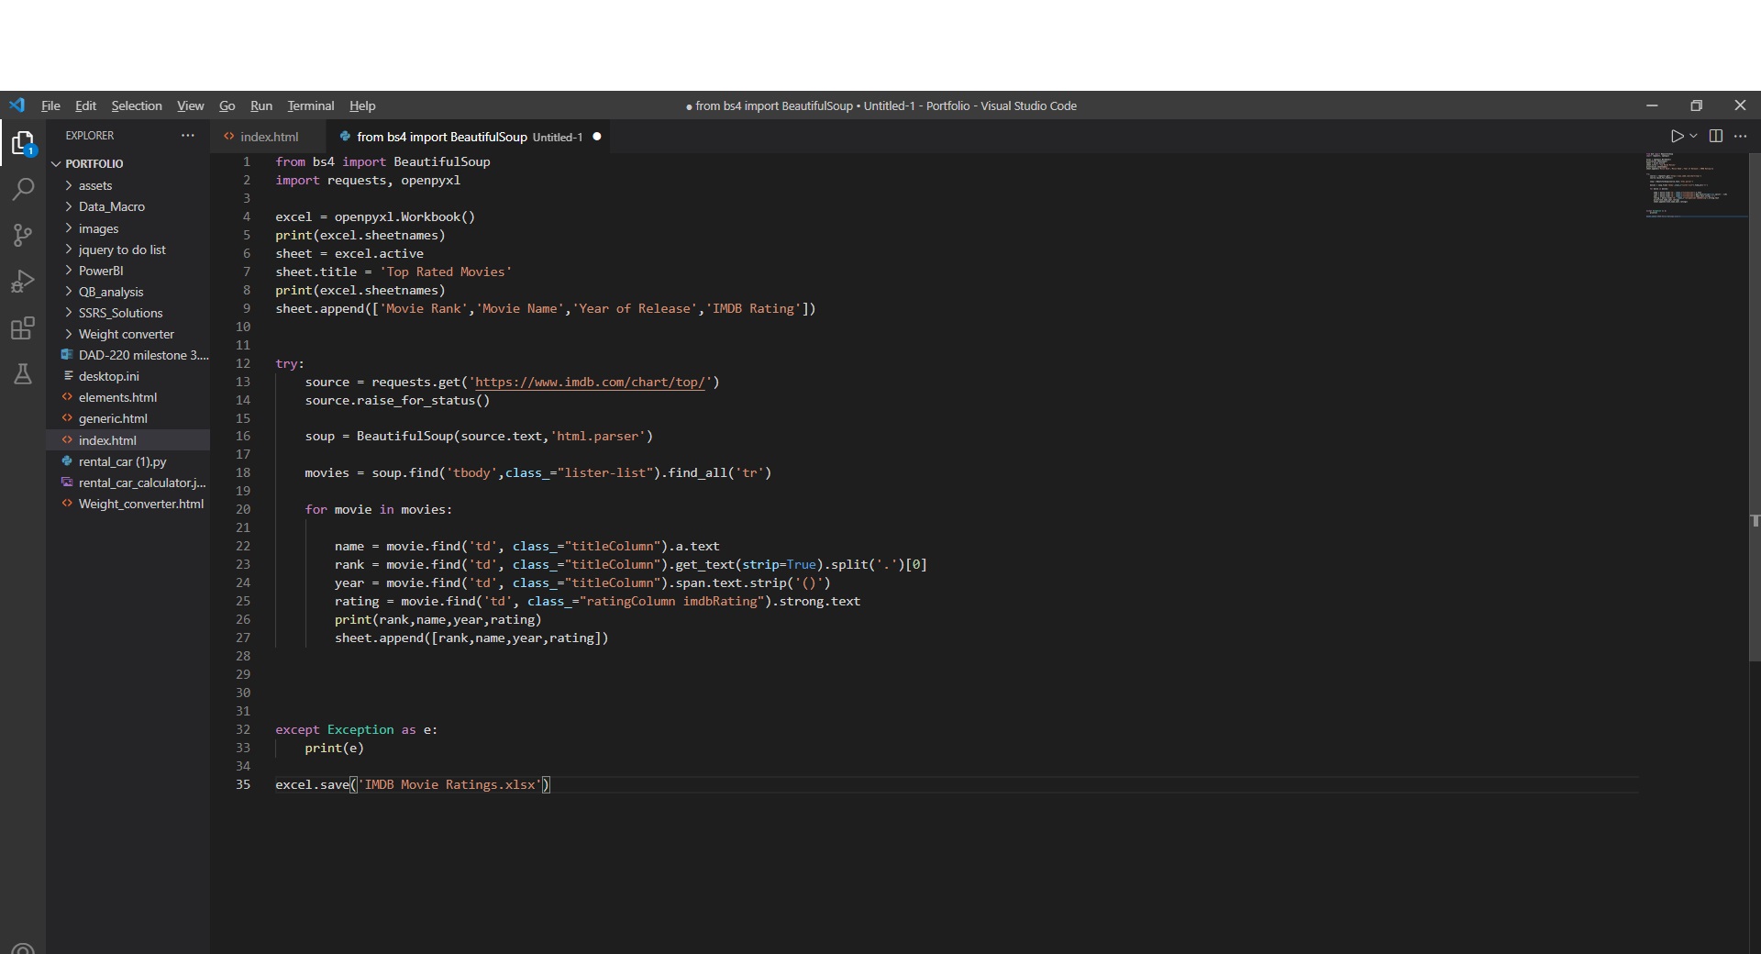Expand the PowerBI folder
Viewport: 1761px width, 954px height.
click(128, 271)
